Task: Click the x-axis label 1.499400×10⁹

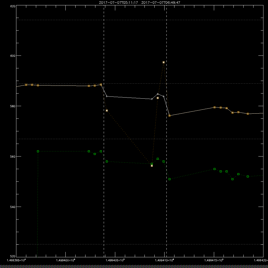Action: 66,260
